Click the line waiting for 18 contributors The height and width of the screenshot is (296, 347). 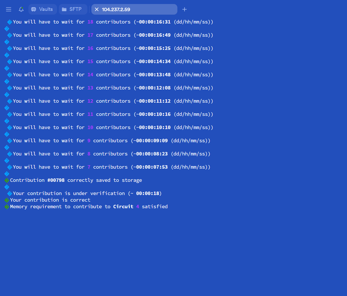[110, 22]
